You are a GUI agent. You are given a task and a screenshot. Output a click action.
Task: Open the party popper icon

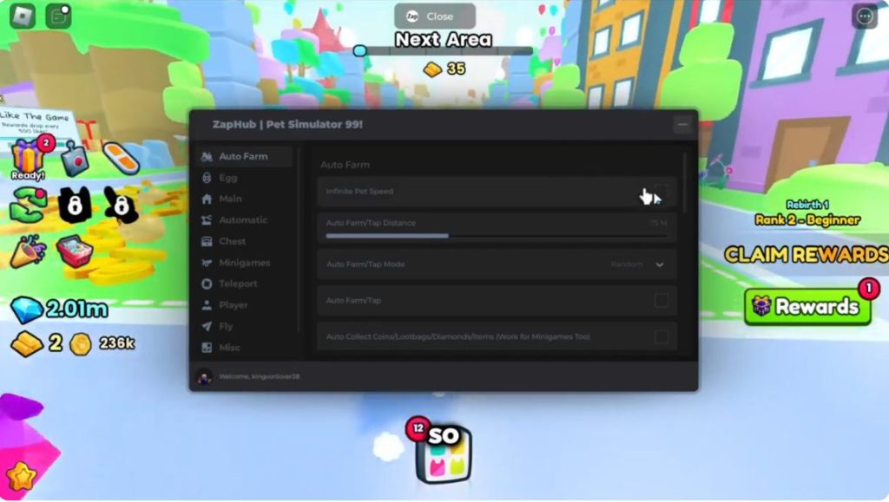(28, 251)
